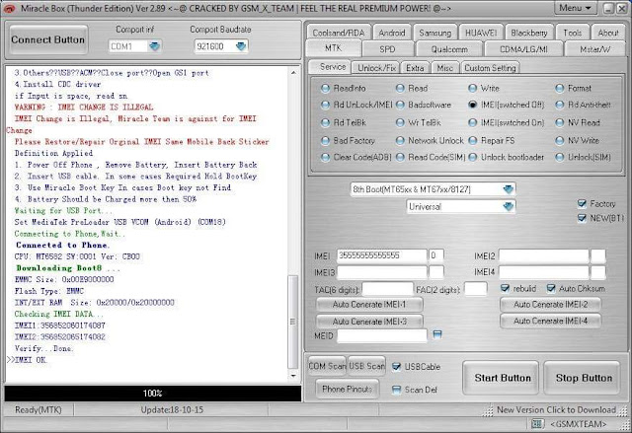
Task: Open the Unlock/Fix sub-tab
Action: coord(377,68)
